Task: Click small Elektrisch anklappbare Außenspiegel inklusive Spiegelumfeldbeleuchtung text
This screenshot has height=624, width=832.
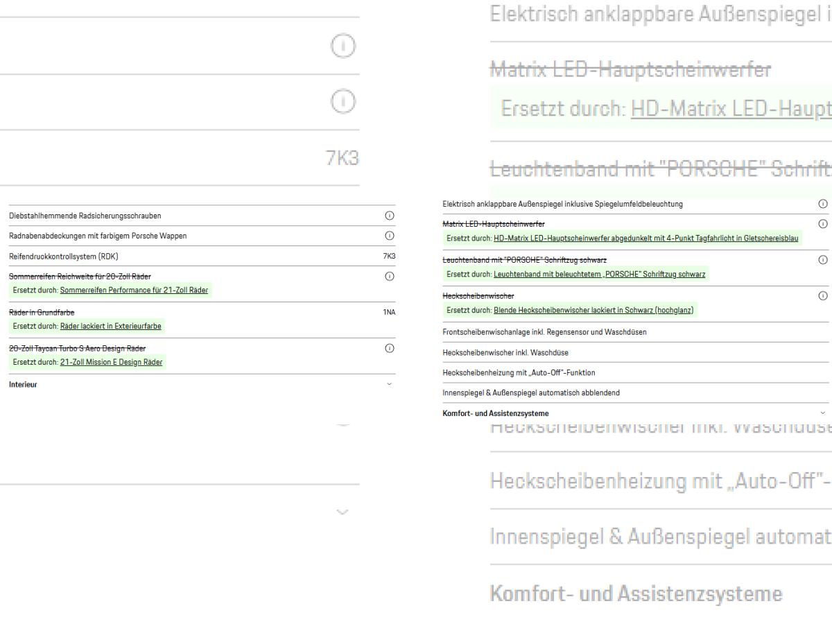Action: [562, 205]
